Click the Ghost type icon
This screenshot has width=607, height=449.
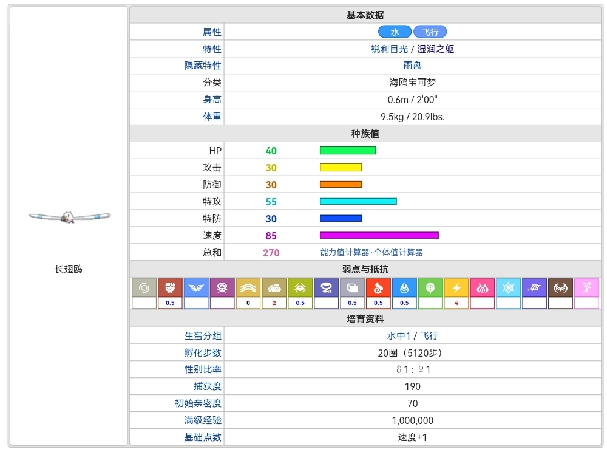327,288
